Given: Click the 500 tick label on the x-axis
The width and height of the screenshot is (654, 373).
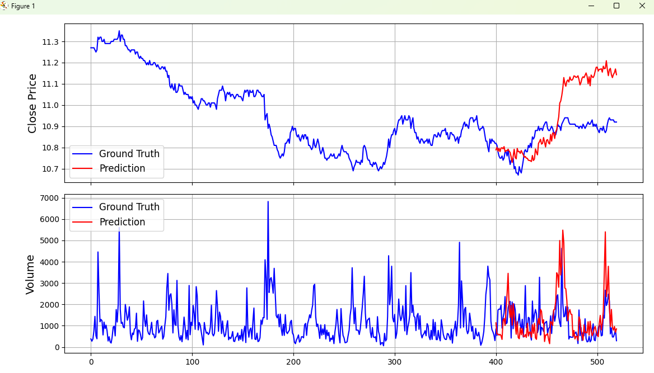Looking at the screenshot, I should [x=597, y=362].
